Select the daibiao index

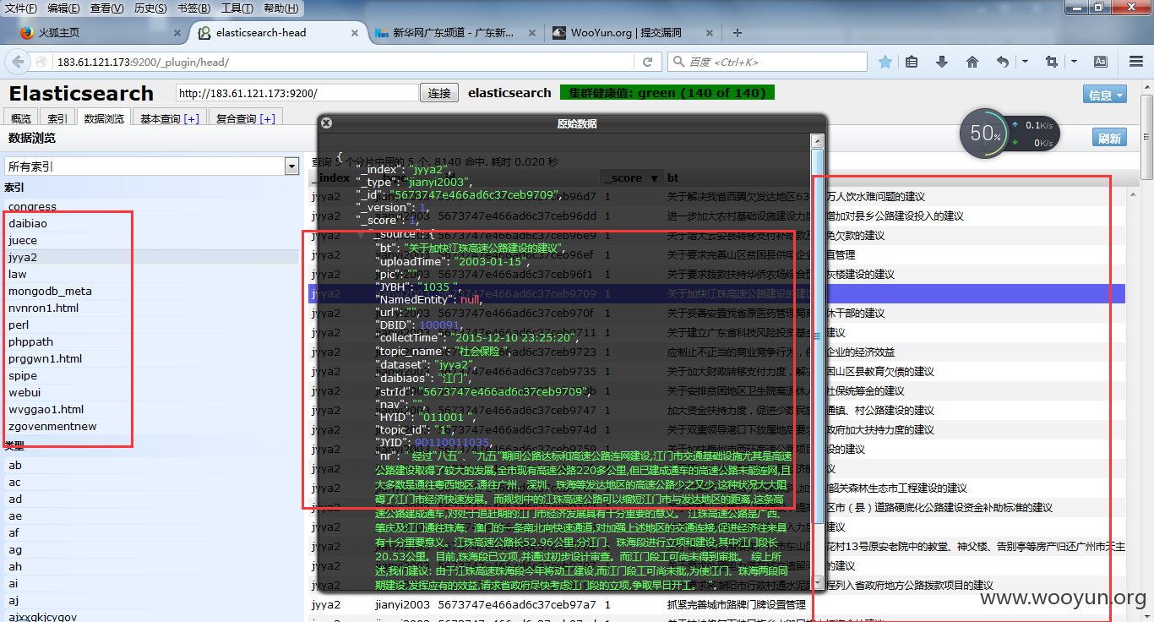pos(152,223)
